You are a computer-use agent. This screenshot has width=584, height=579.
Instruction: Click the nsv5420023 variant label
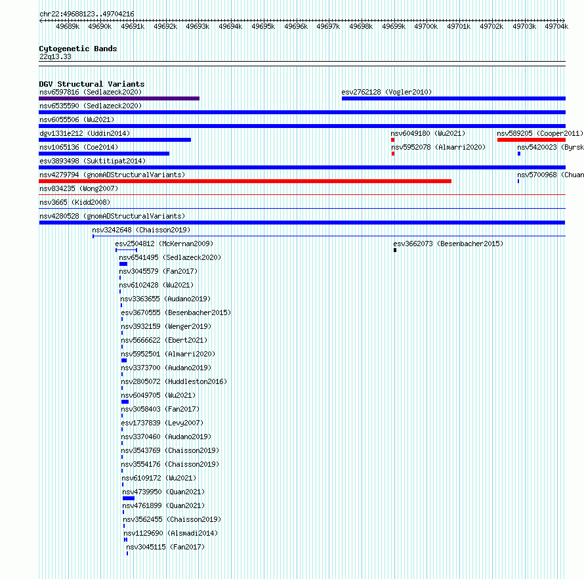[551, 147]
